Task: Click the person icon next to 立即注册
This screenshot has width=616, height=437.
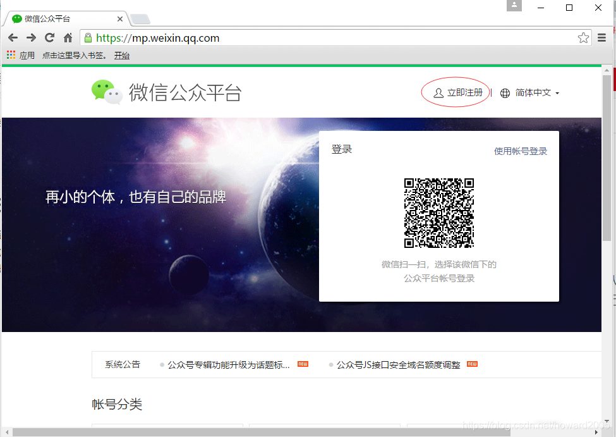Action: point(438,92)
